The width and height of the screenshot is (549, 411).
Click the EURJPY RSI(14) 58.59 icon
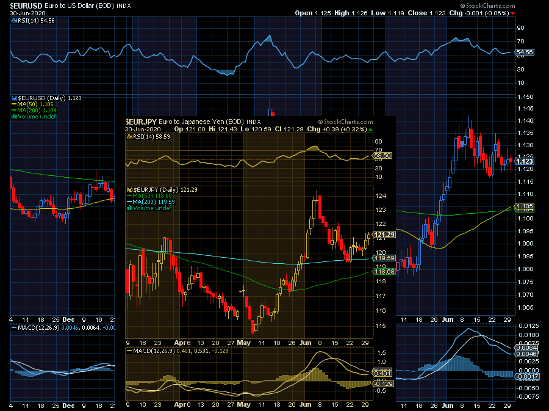[x=129, y=137]
